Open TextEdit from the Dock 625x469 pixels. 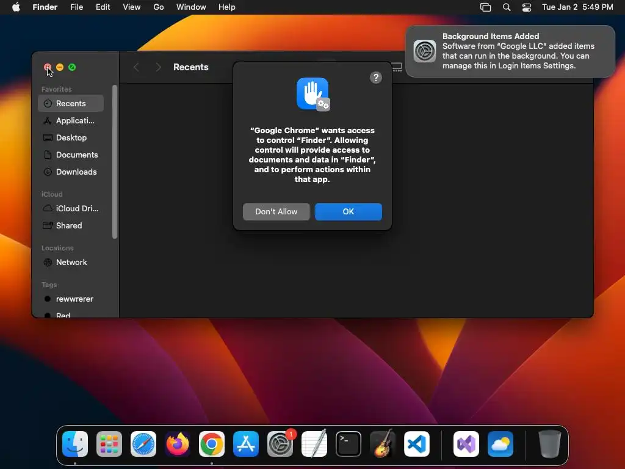click(314, 444)
